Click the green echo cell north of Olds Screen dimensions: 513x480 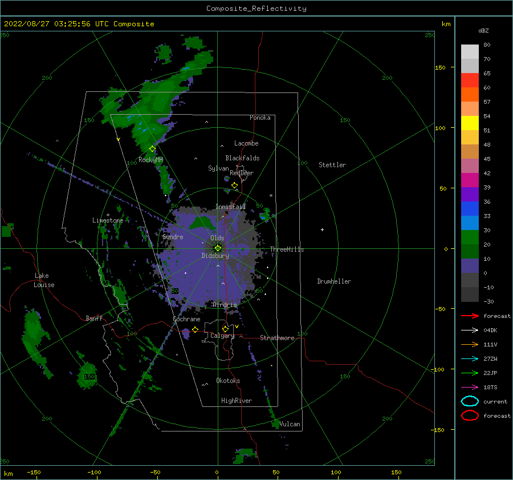[202, 223]
